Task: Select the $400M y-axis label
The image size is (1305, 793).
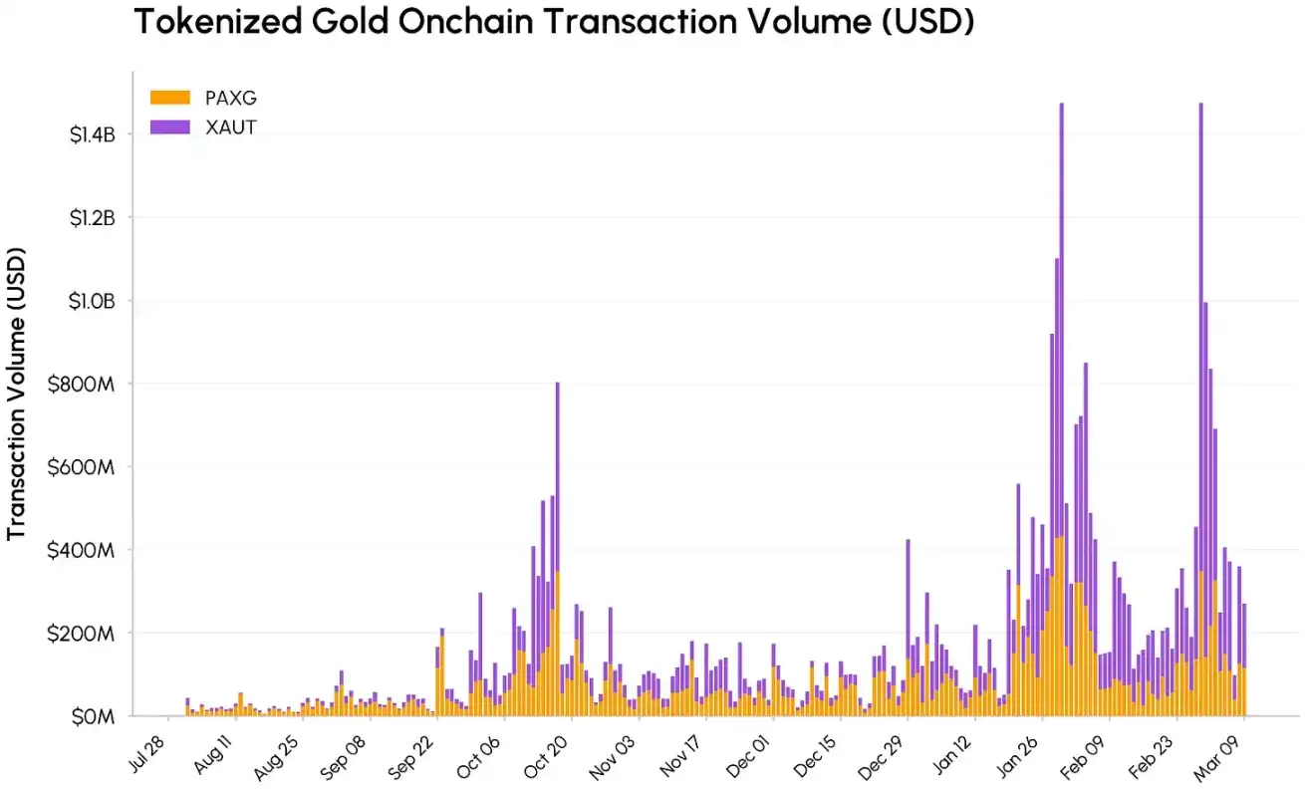Action: (x=88, y=550)
